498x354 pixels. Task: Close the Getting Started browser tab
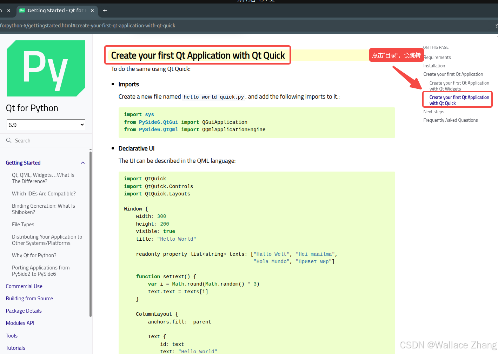pos(92,11)
